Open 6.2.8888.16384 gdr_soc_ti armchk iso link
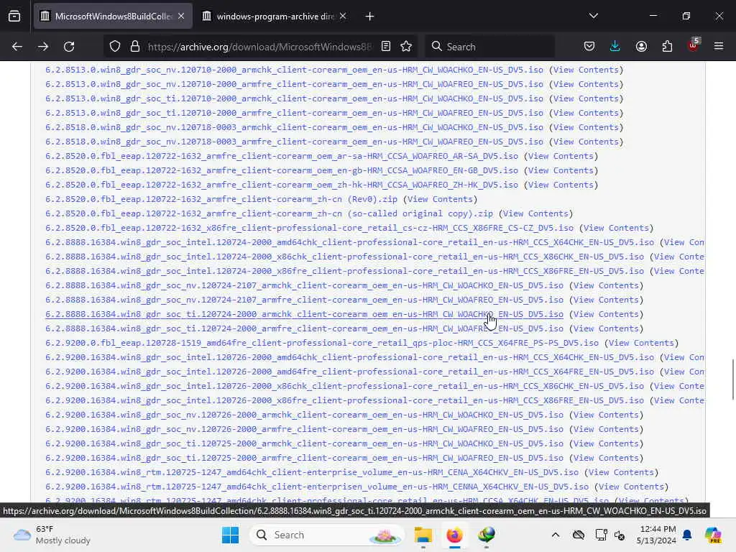The width and height of the screenshot is (736, 552). [x=304, y=315]
